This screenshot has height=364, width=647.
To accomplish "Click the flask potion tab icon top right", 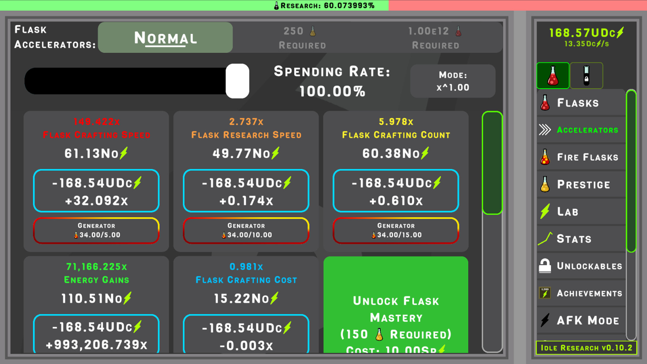I will pyautogui.click(x=552, y=75).
